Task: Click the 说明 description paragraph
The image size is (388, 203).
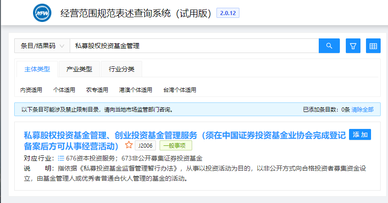Action: coord(195,173)
